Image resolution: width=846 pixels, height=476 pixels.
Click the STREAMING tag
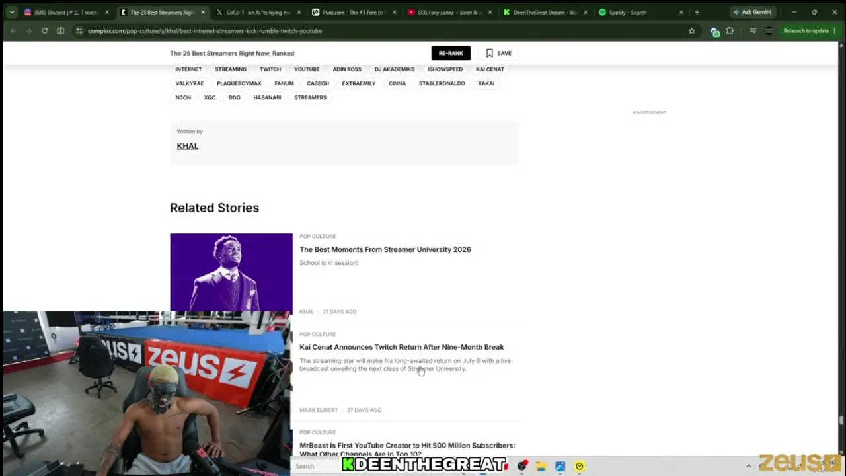coord(231,69)
